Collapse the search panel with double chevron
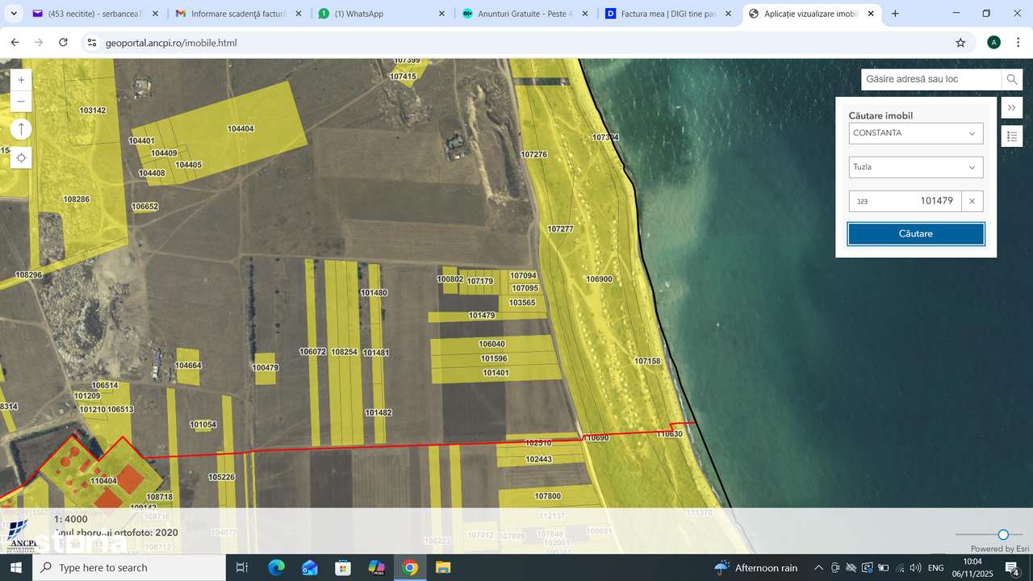 (1012, 108)
